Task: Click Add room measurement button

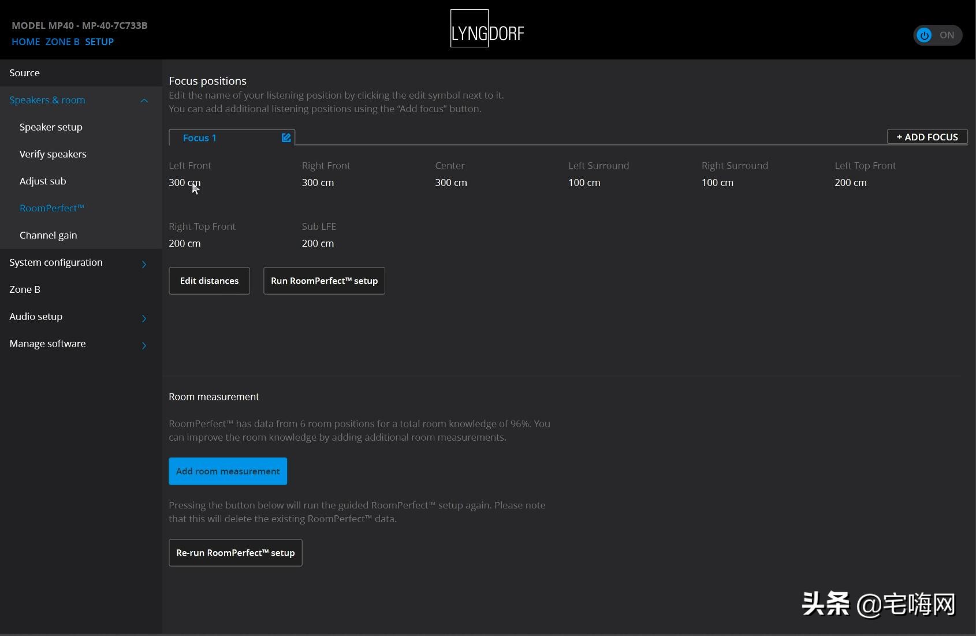Action: pyautogui.click(x=228, y=471)
